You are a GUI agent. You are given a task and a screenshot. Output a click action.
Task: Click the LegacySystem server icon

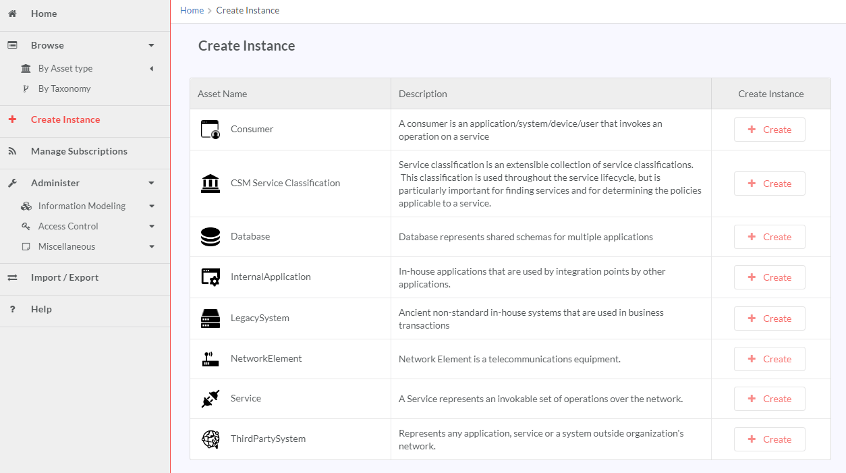[x=210, y=318]
